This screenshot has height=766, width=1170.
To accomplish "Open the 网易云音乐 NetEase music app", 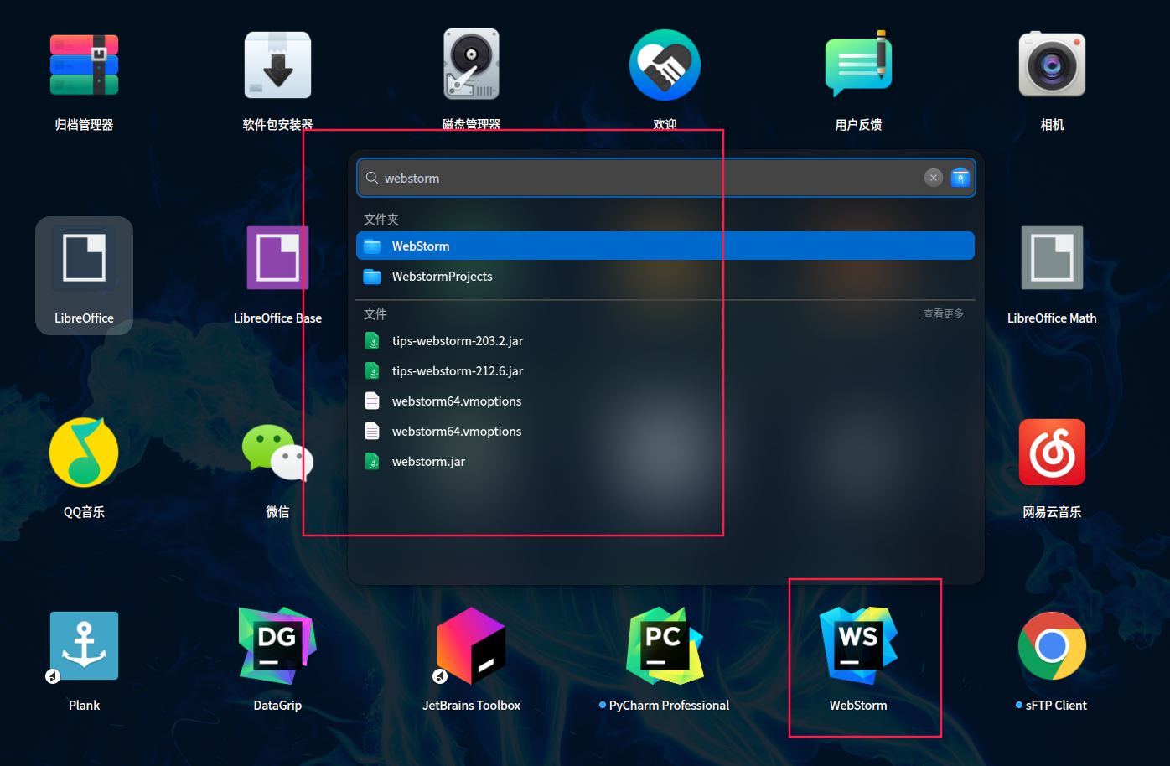I will point(1052,453).
